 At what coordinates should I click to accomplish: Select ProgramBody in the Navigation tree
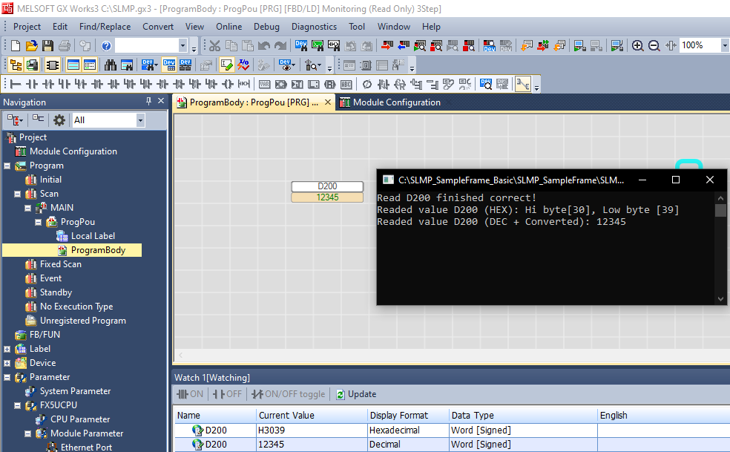coord(98,250)
